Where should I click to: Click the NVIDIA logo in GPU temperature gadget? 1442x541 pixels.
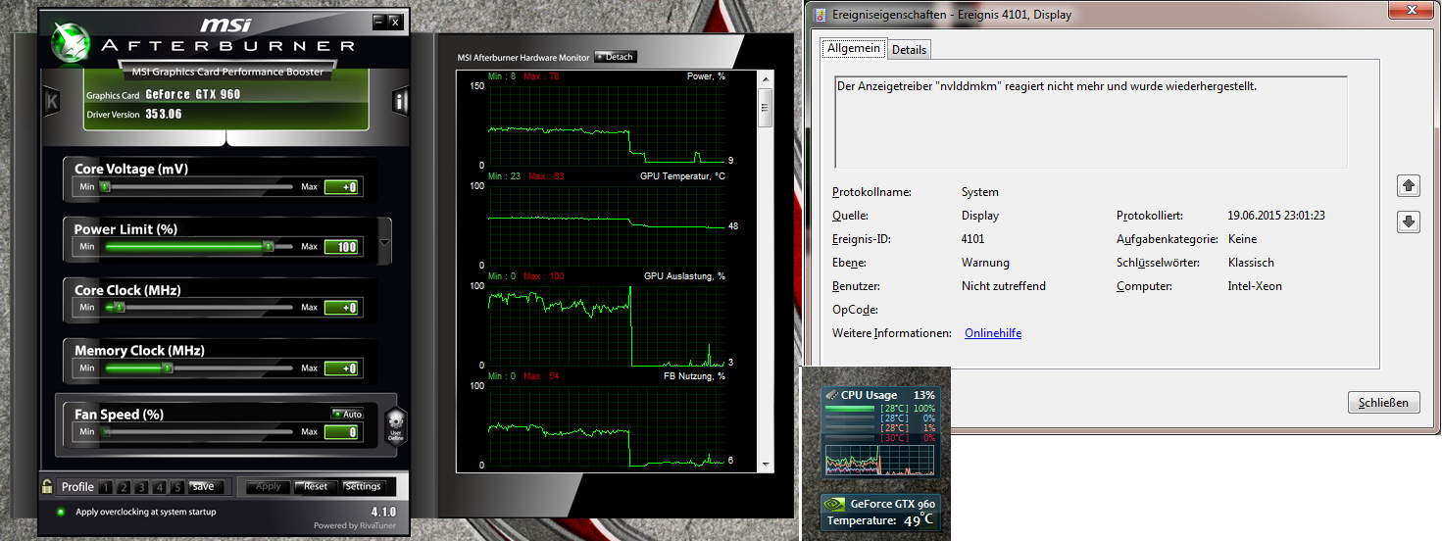coord(835,504)
